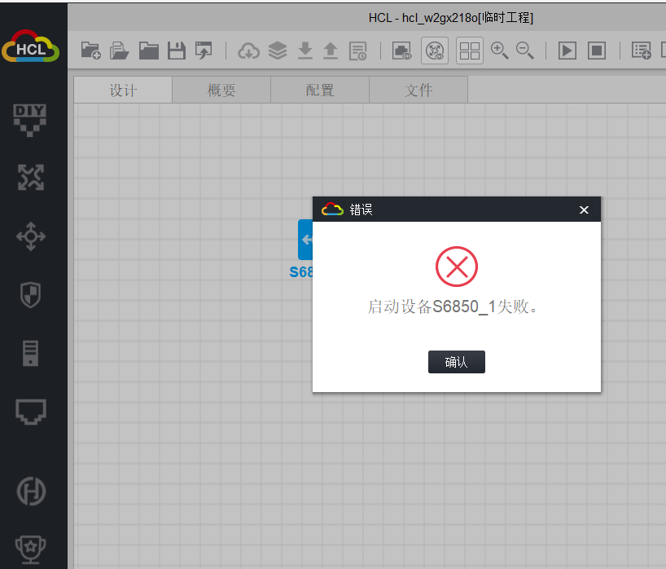Open the server host sidebar icon
The height and width of the screenshot is (569, 666).
31,354
